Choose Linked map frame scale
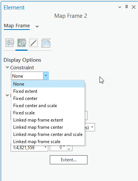The width and height of the screenshot is (138, 181). 48,142
